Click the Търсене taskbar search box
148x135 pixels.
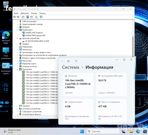(103, 131)
